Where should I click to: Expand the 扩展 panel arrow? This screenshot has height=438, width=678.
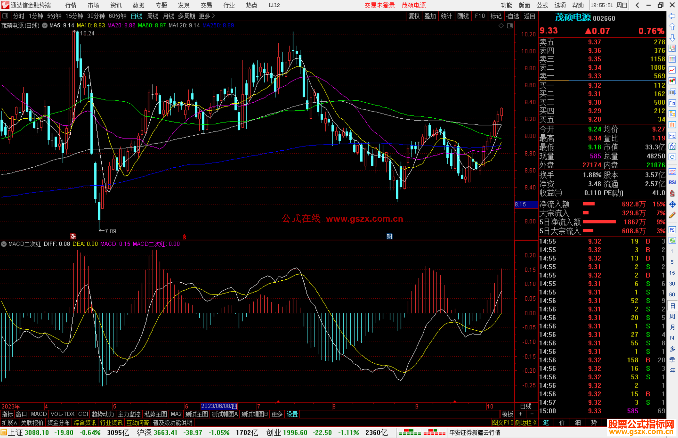9,423
